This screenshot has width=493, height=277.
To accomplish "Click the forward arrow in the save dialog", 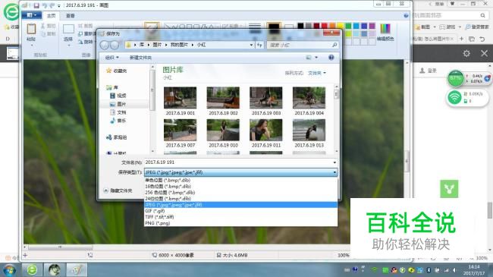I will click(x=115, y=45).
